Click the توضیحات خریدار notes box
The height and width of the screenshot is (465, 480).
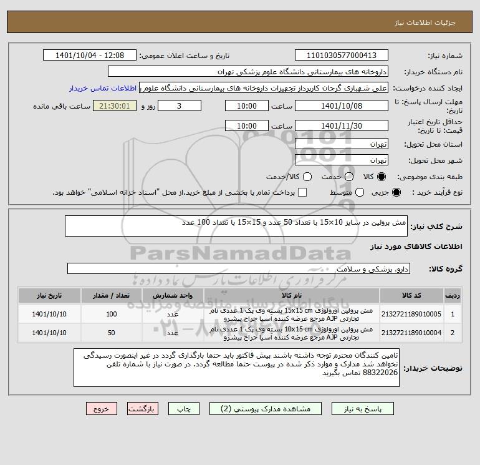click(236, 368)
